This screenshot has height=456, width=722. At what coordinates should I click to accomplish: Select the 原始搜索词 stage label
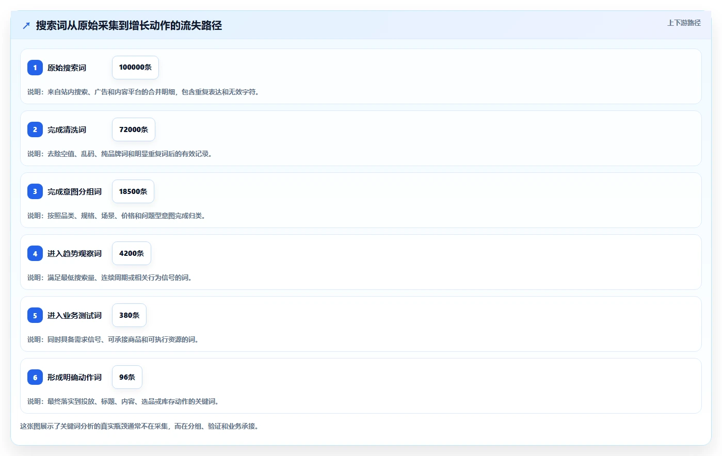tap(67, 68)
